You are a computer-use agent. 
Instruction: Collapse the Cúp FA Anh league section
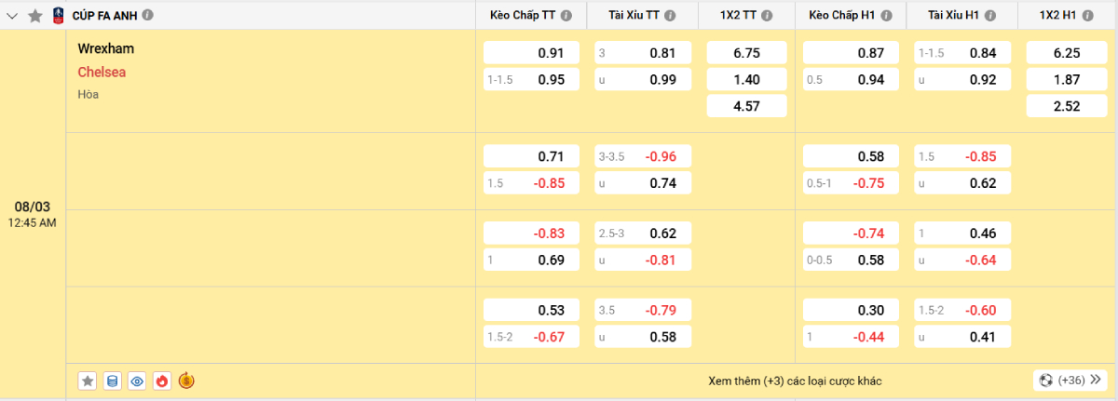13,16
